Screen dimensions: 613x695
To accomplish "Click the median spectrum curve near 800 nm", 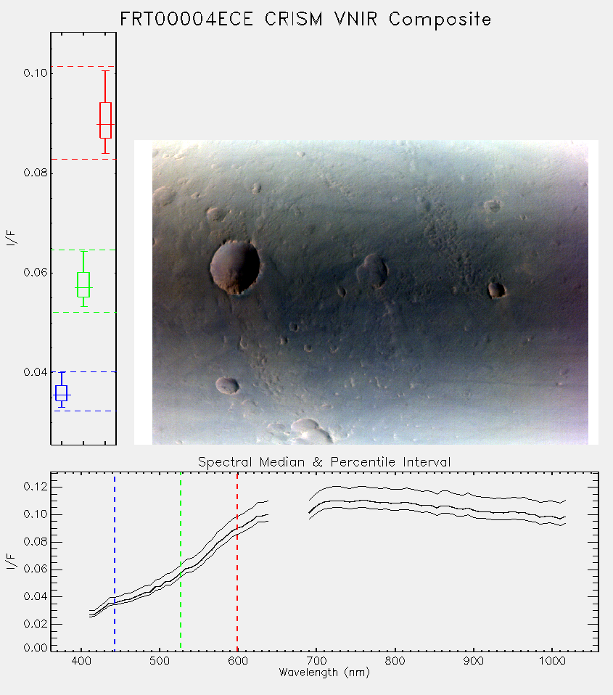I will [395, 503].
